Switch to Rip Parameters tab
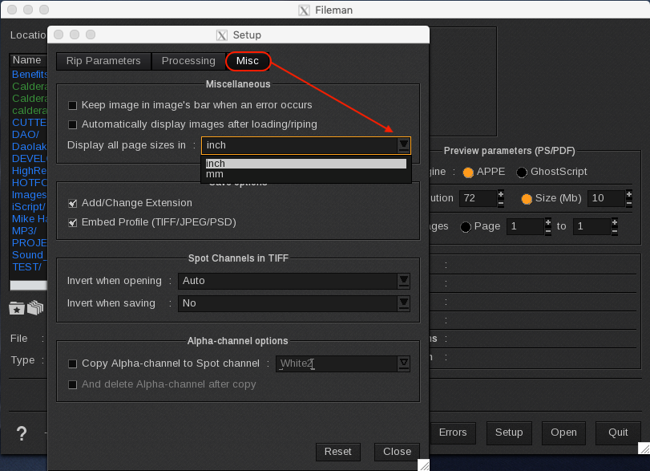Screen dimensions: 650x471 [x=103, y=61]
